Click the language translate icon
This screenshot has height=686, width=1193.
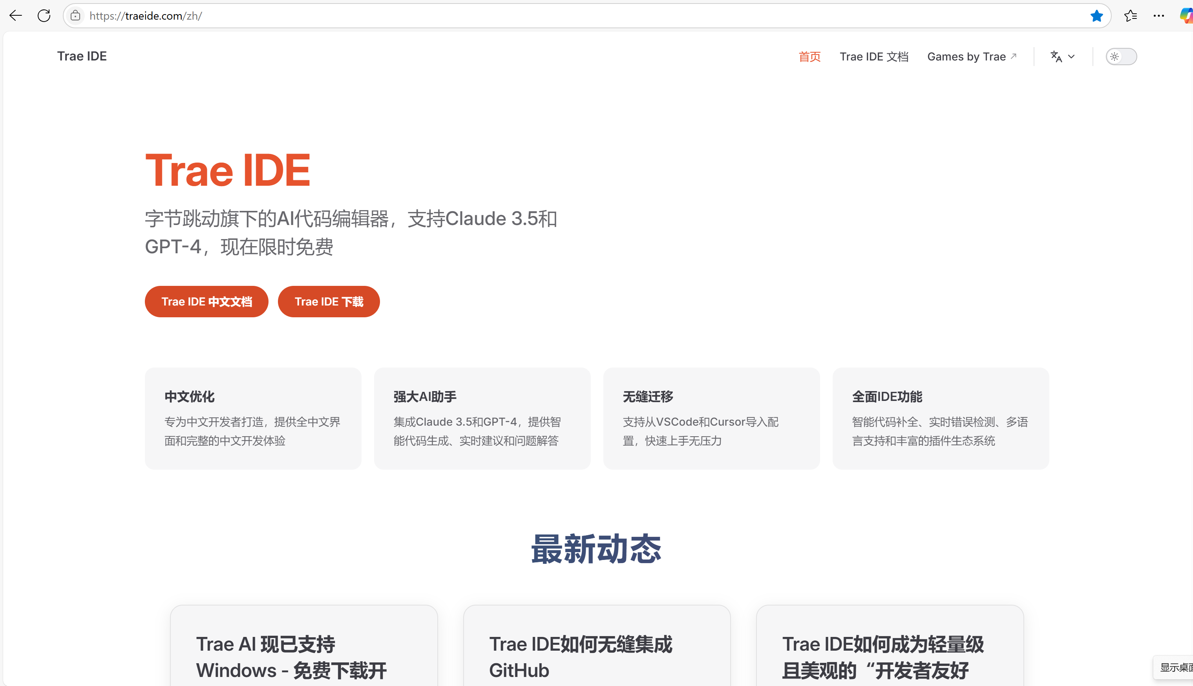click(1056, 57)
